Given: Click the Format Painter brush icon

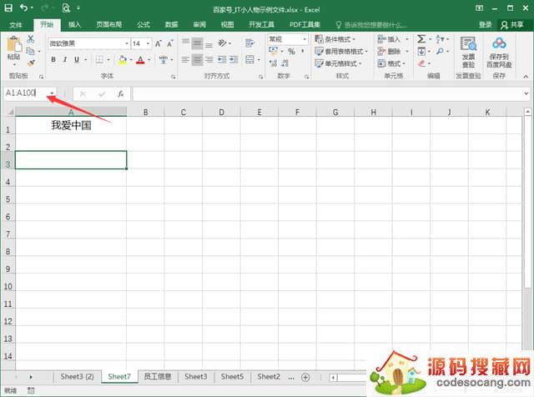Looking at the screenshot, I should 31,62.
